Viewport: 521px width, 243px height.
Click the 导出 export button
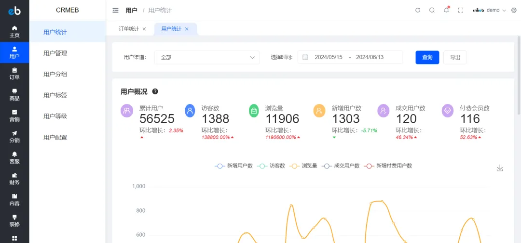click(455, 57)
